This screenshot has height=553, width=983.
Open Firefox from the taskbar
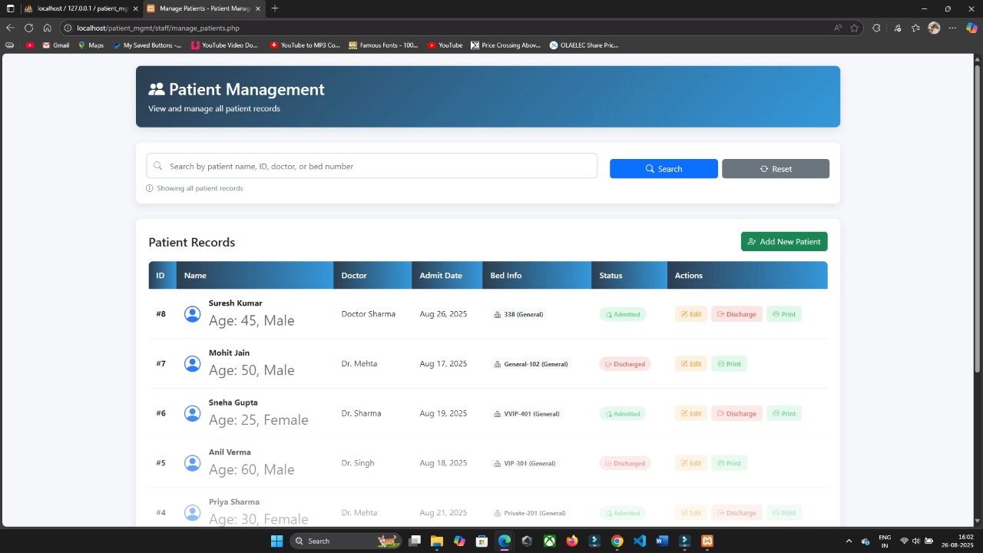click(571, 541)
